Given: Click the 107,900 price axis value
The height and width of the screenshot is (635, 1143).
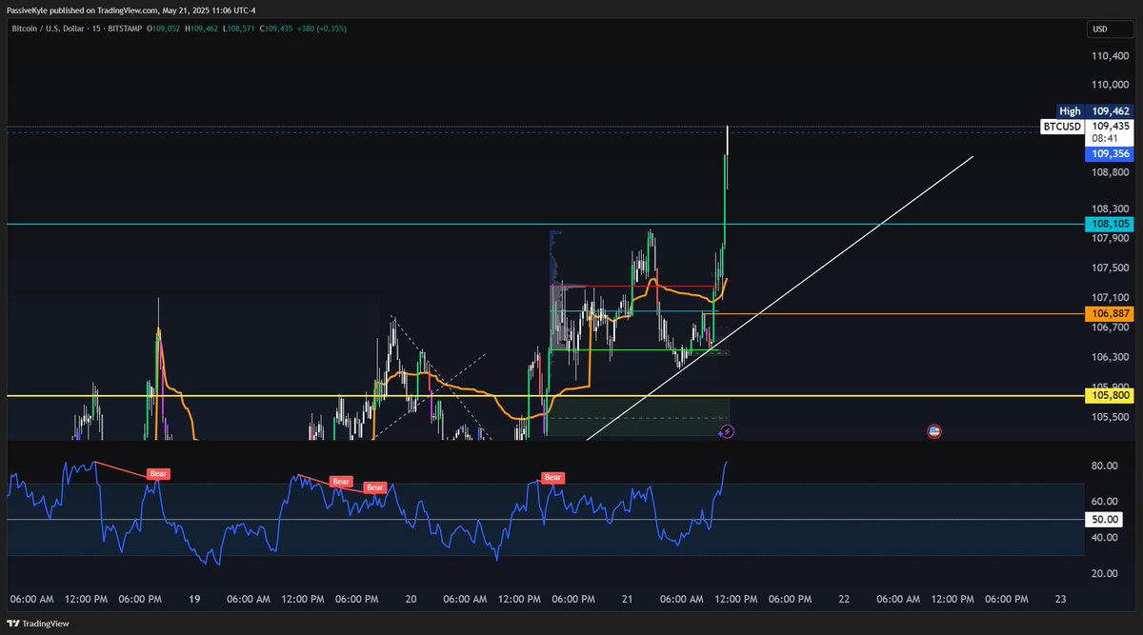Looking at the screenshot, I should pos(1111,238).
